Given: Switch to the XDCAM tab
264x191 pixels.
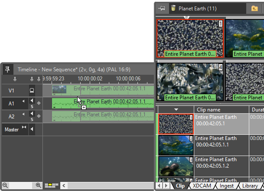Looking at the screenshot, I should click(x=202, y=186).
